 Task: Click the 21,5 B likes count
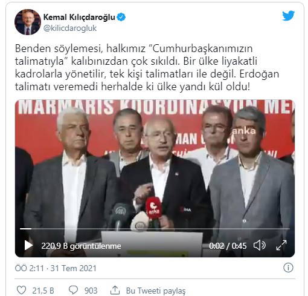click(x=43, y=291)
